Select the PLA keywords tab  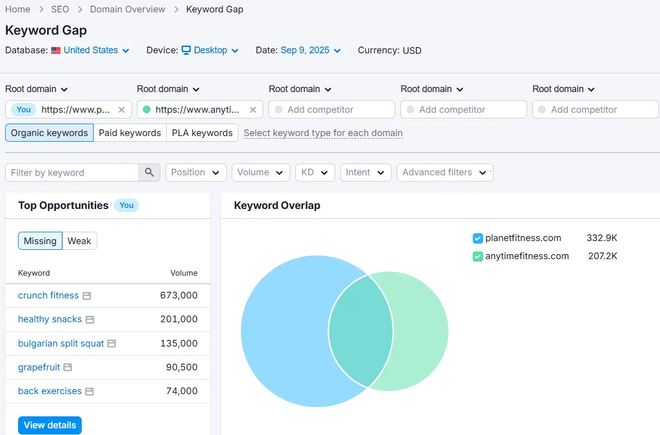click(x=202, y=133)
